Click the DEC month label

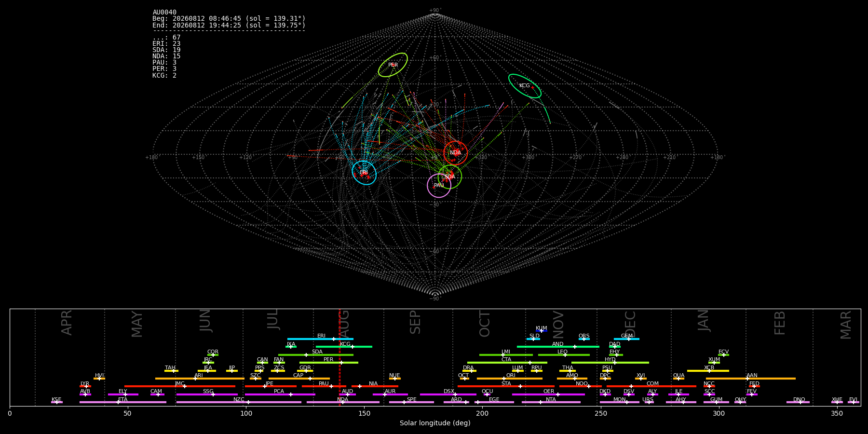tap(630, 324)
